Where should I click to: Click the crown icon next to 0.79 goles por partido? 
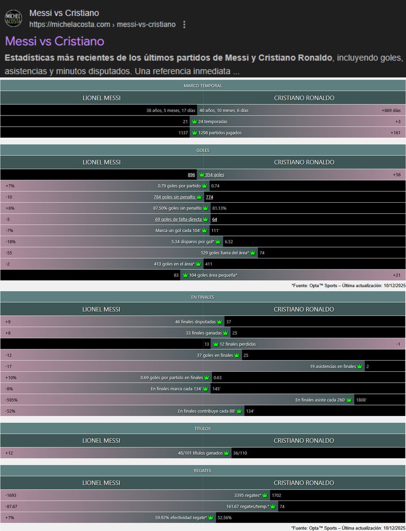click(205, 186)
